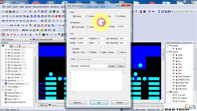197x111 pixels.
Task: Open the Documentation menu
Action: [x=41, y=7]
